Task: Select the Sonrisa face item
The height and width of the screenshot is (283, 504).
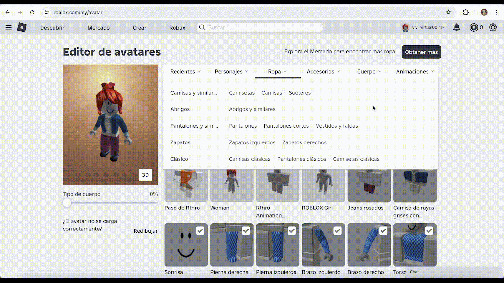Action: tap(186, 245)
